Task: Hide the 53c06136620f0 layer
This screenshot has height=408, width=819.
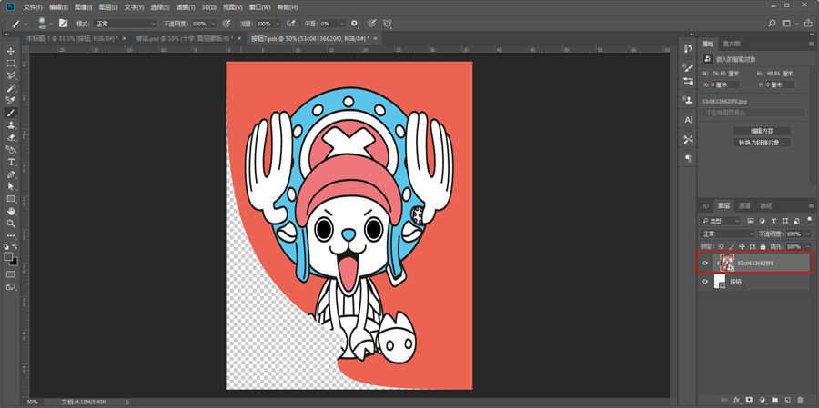Action: (x=705, y=263)
